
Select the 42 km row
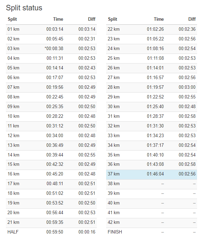coord(151,222)
